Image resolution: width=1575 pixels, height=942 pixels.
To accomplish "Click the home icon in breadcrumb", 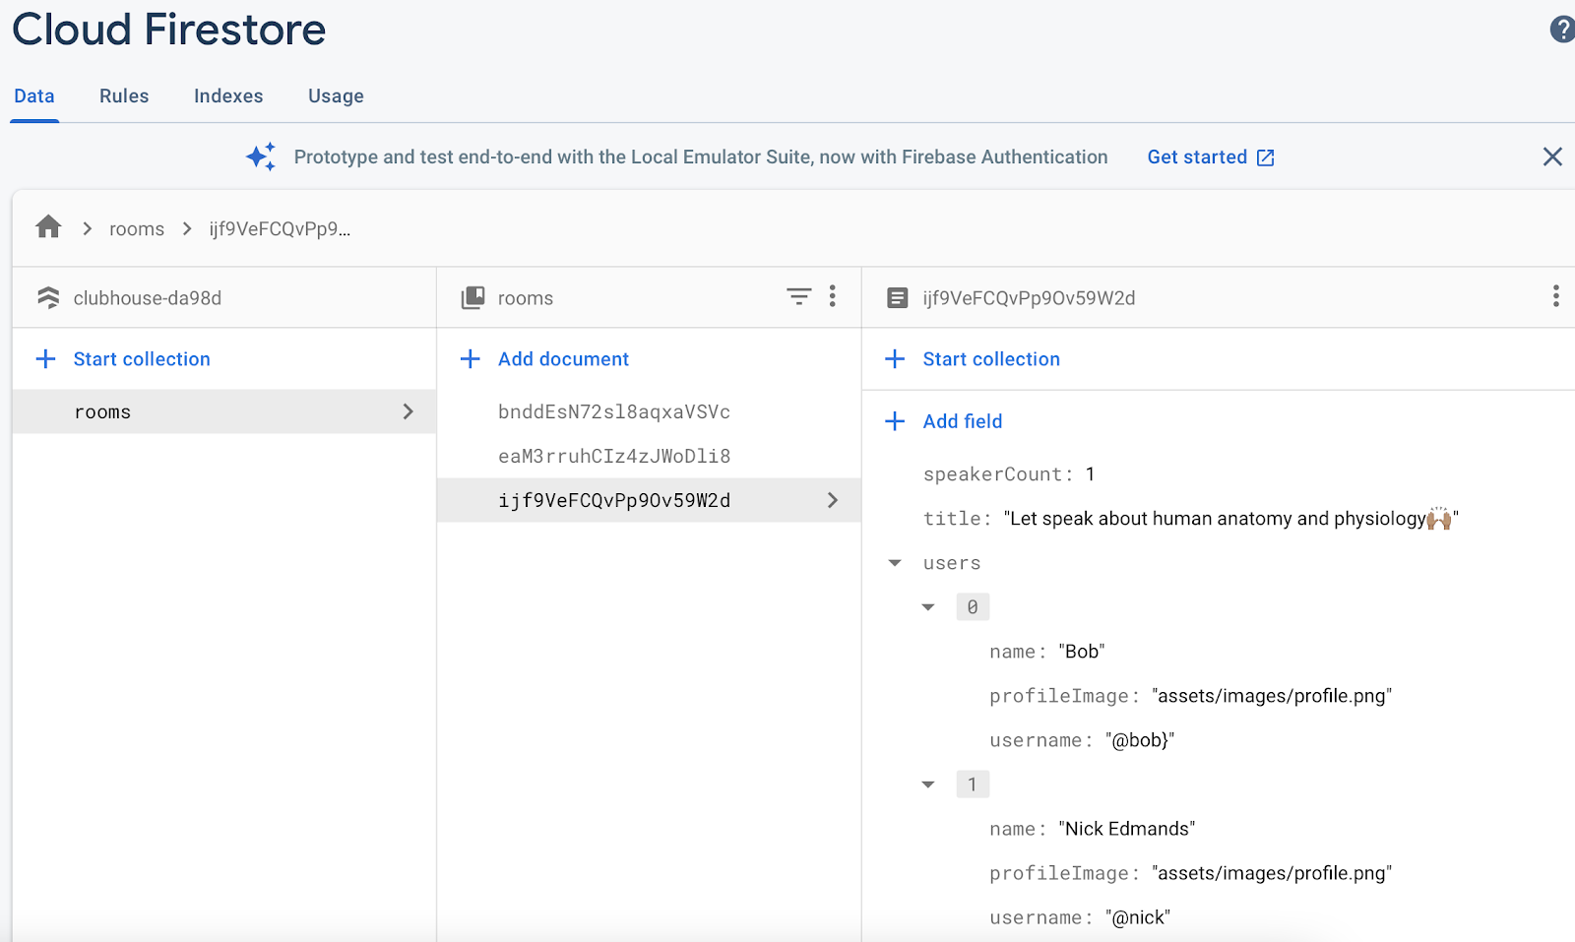I will point(48,227).
